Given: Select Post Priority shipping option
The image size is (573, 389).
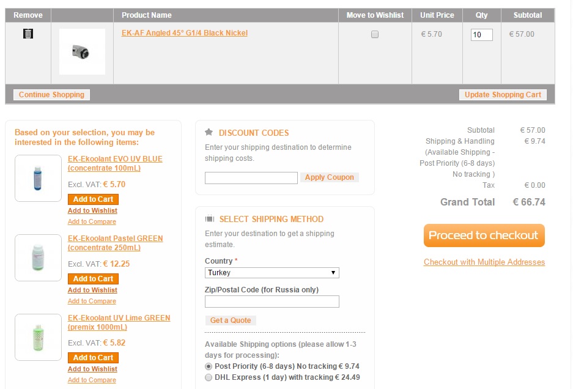Looking at the screenshot, I should coord(209,366).
